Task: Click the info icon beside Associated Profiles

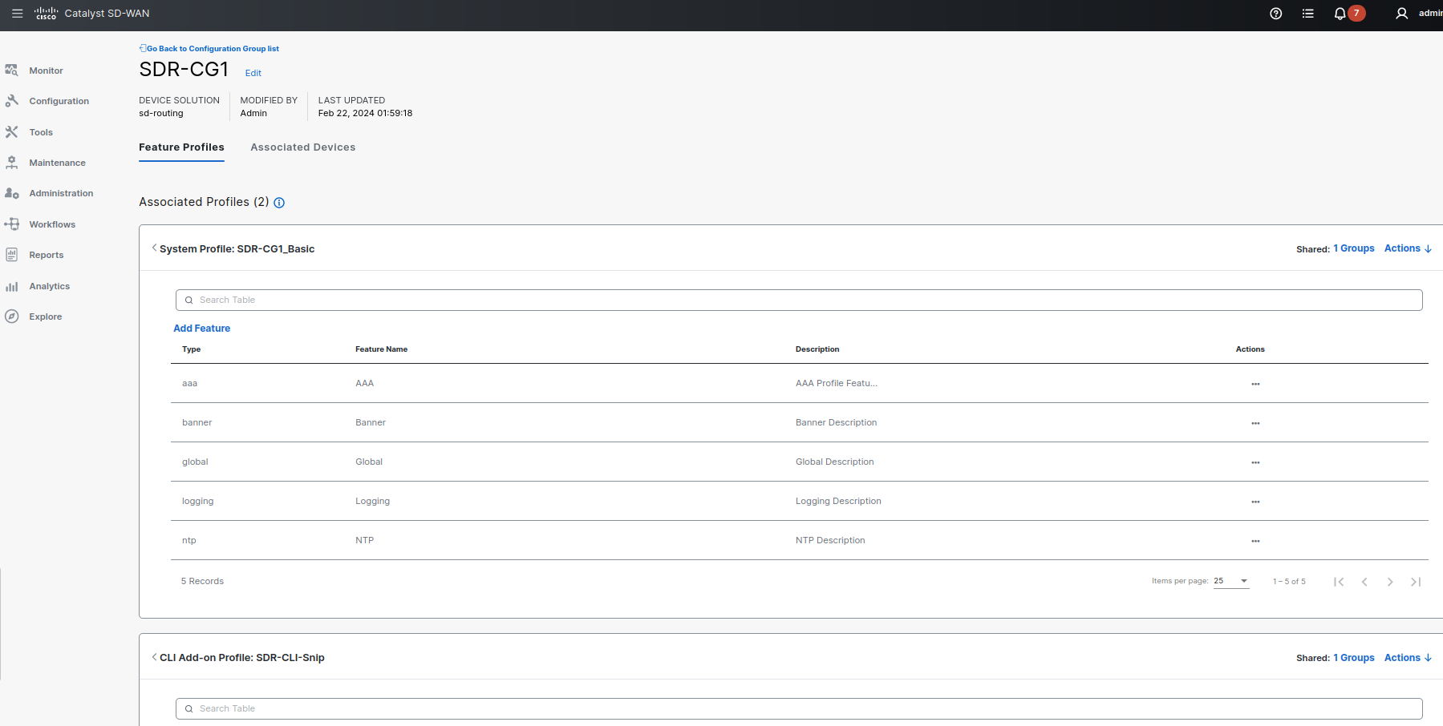Action: [x=279, y=203]
